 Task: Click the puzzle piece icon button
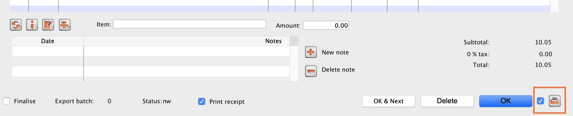click(x=65, y=25)
